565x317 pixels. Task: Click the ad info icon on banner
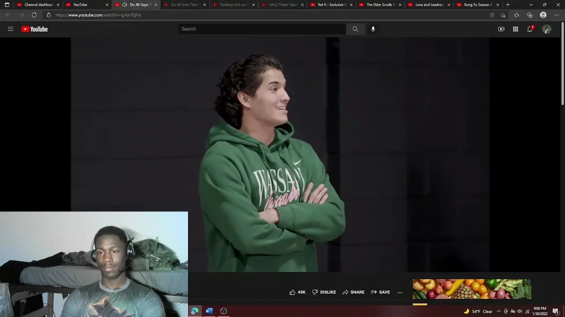[528, 282]
